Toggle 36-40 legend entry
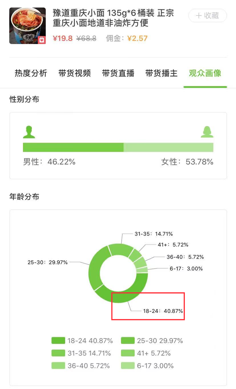236x389 pixels. pyautogui.click(x=81, y=366)
